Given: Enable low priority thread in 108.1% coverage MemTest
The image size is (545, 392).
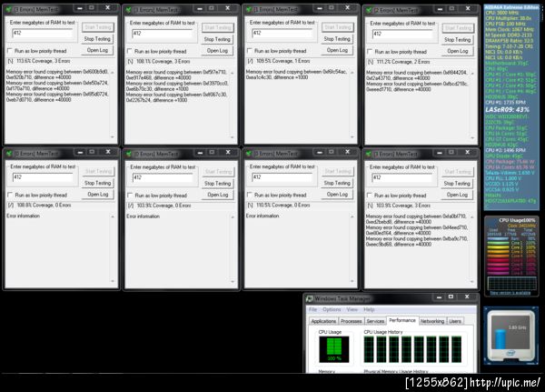Looking at the screenshot, I should [x=129, y=51].
